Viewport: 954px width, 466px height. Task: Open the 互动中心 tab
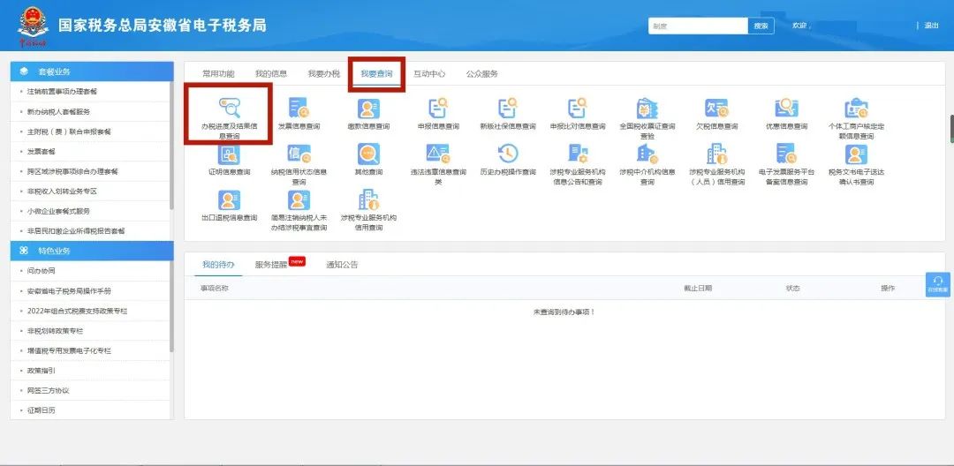tap(429, 73)
